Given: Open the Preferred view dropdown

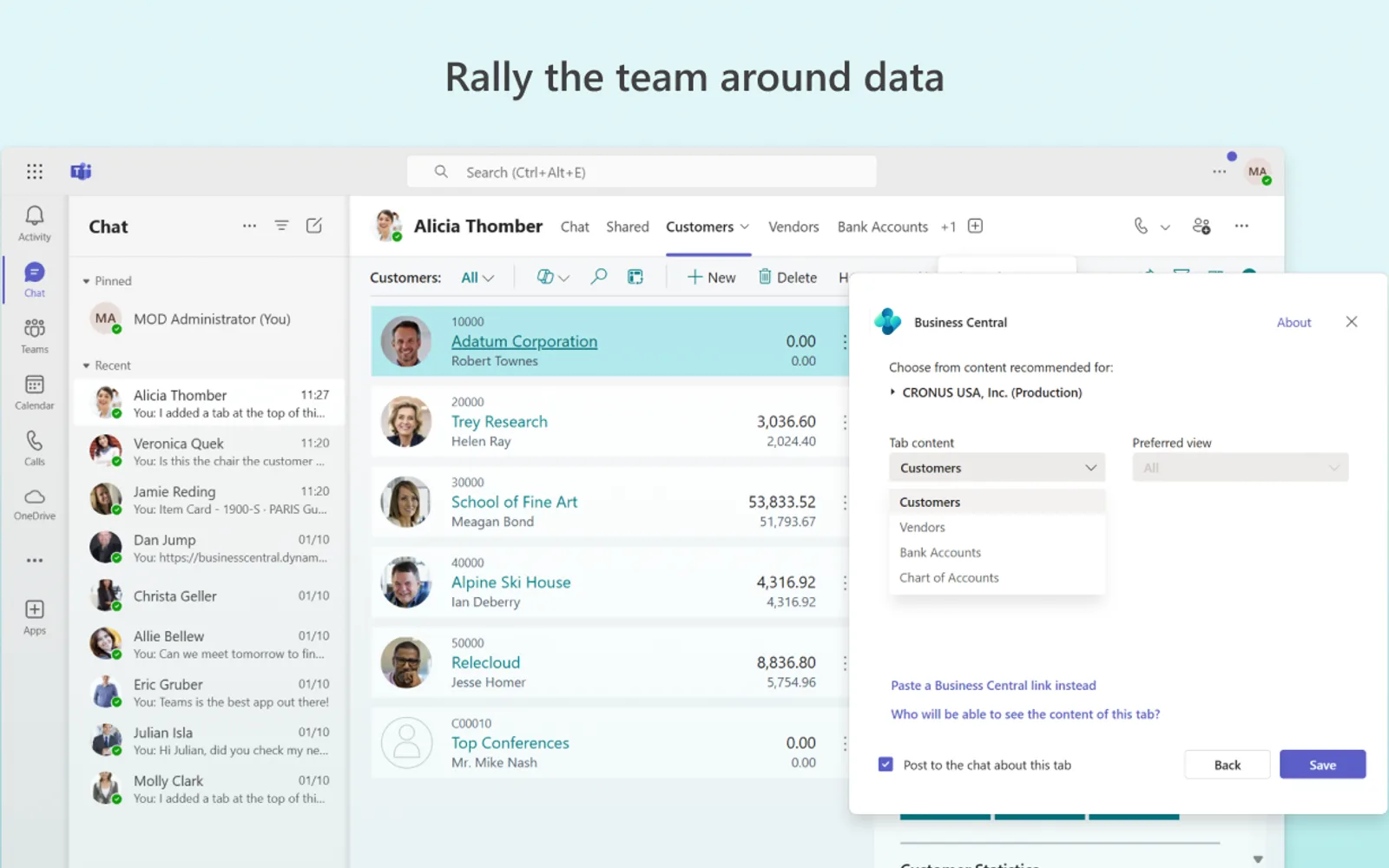Looking at the screenshot, I should tap(1241, 468).
